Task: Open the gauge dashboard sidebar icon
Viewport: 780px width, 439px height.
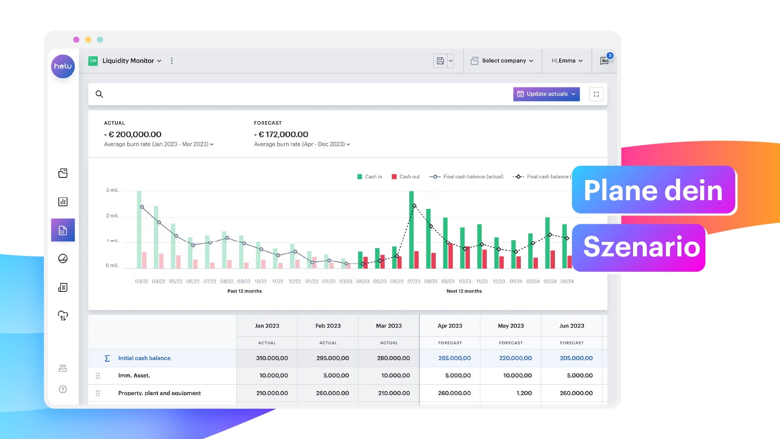Action: 63,259
